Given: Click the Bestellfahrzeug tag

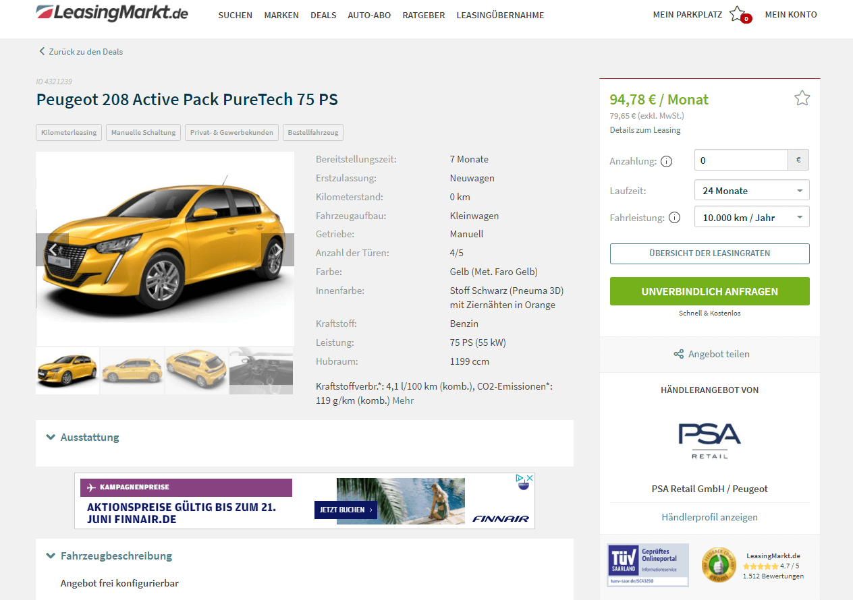Looking at the screenshot, I should (x=313, y=132).
